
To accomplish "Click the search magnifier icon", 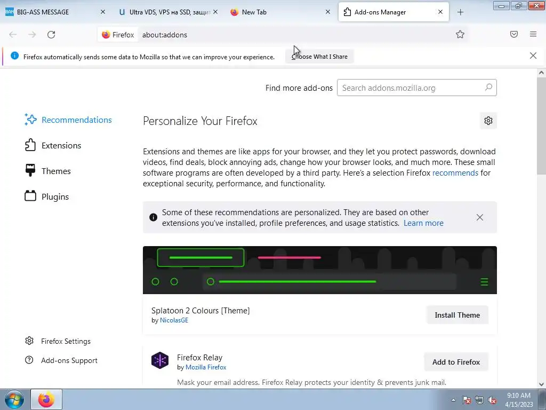I will click(488, 87).
